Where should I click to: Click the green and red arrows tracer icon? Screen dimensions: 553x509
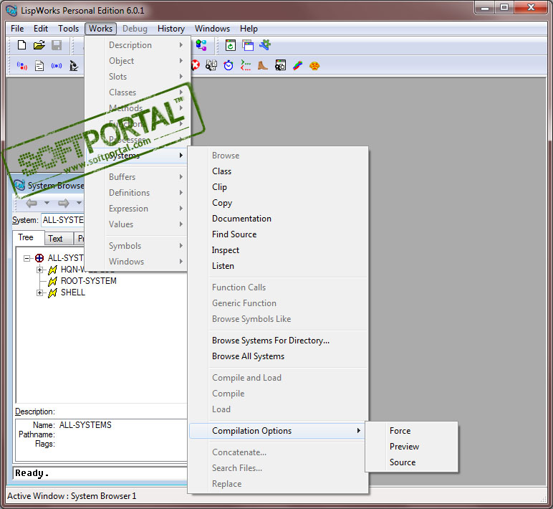pos(246,65)
